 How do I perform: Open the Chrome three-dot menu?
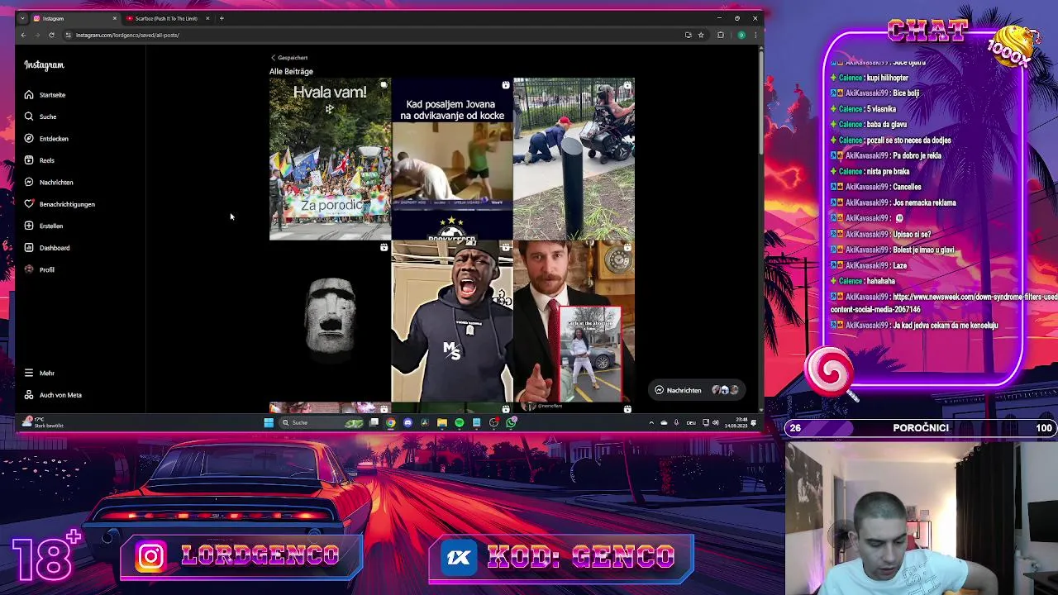[x=755, y=35]
